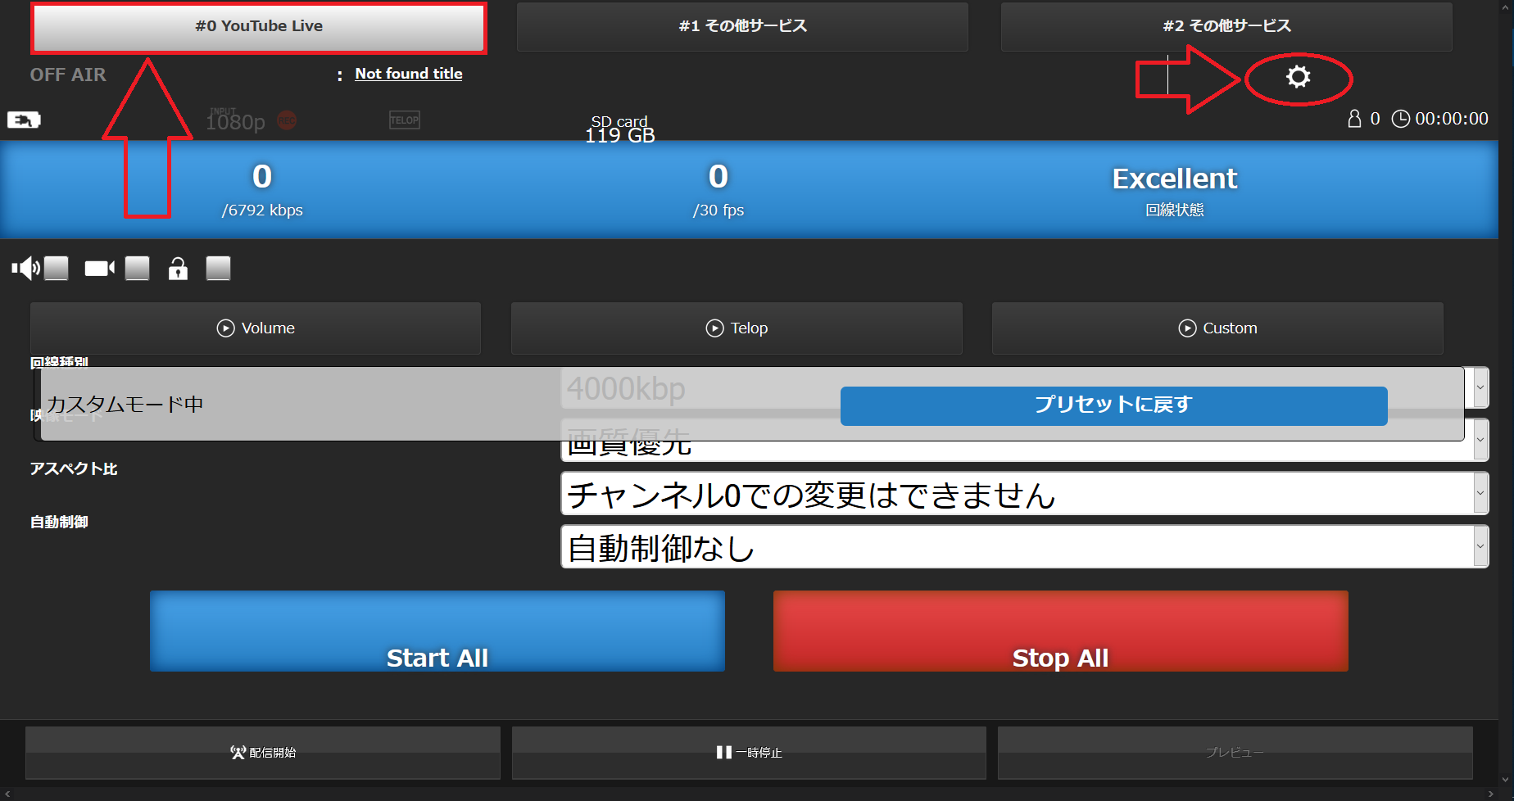Image resolution: width=1514 pixels, height=801 pixels.
Task: Click the 配信開始 button
Action: 263,753
